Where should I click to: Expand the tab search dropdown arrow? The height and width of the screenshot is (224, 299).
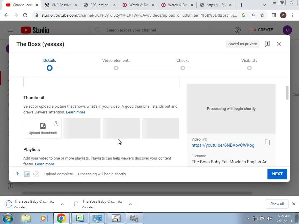click(x=264, y=5)
